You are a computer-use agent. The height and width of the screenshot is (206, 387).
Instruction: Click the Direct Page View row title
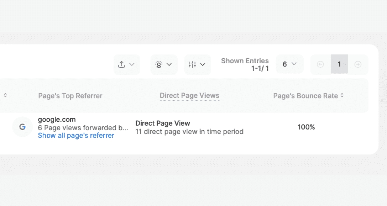click(163, 123)
